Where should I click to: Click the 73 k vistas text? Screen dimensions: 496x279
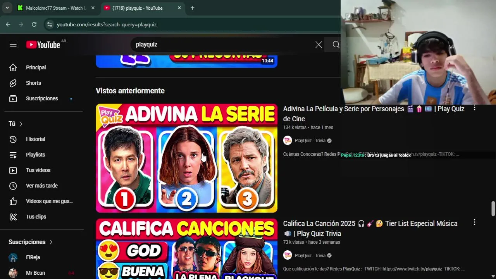294,242
